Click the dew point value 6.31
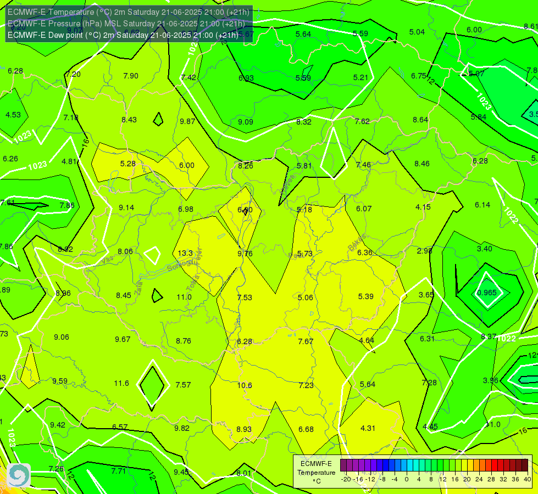Image resolution: width=538 pixels, height=494 pixels. pos(427,339)
